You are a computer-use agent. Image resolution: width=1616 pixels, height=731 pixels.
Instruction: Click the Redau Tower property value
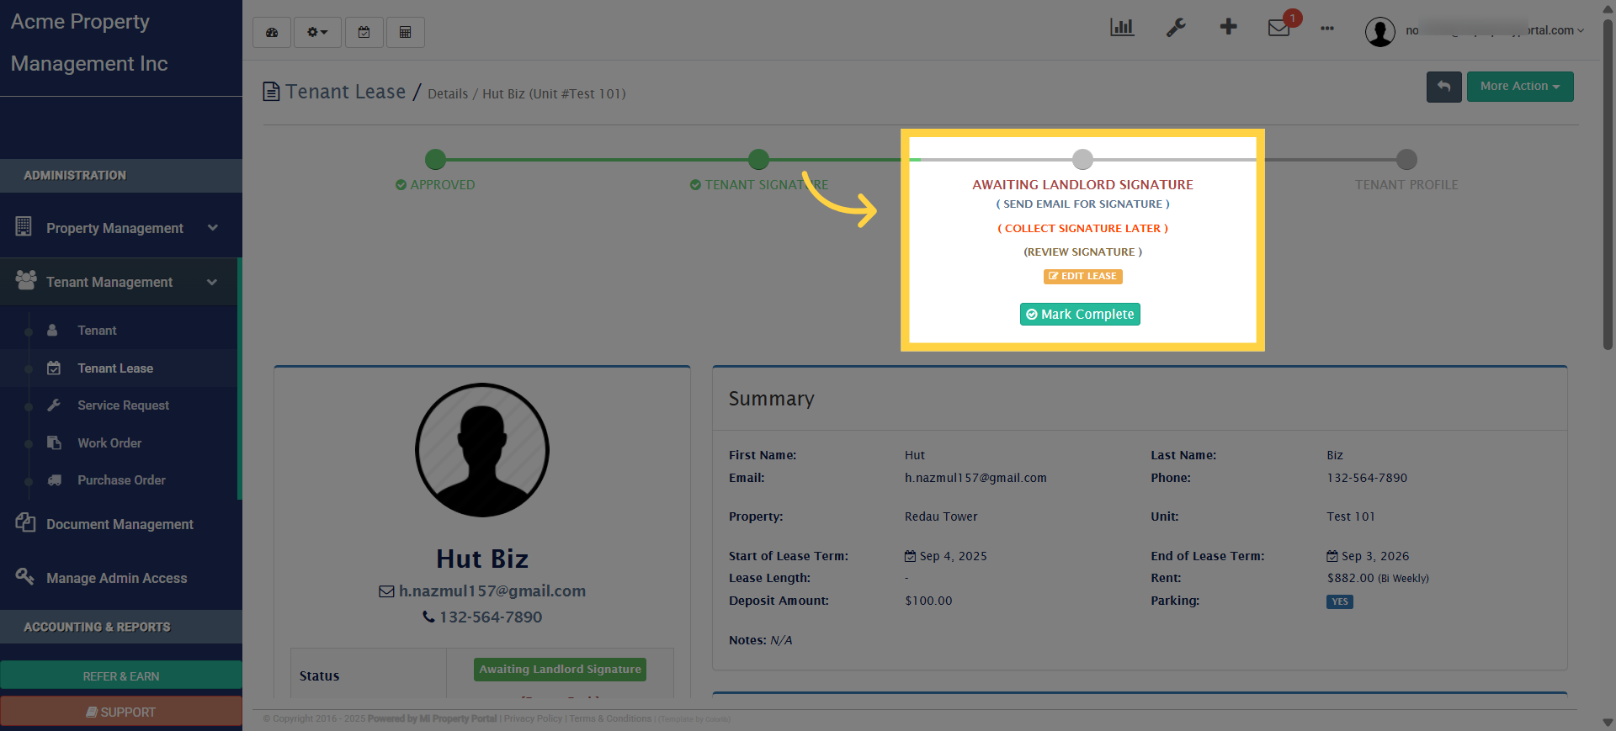(941, 516)
